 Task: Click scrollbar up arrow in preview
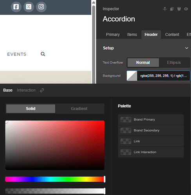point(94,2)
